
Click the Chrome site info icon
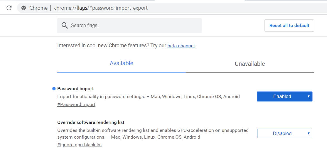24,8
